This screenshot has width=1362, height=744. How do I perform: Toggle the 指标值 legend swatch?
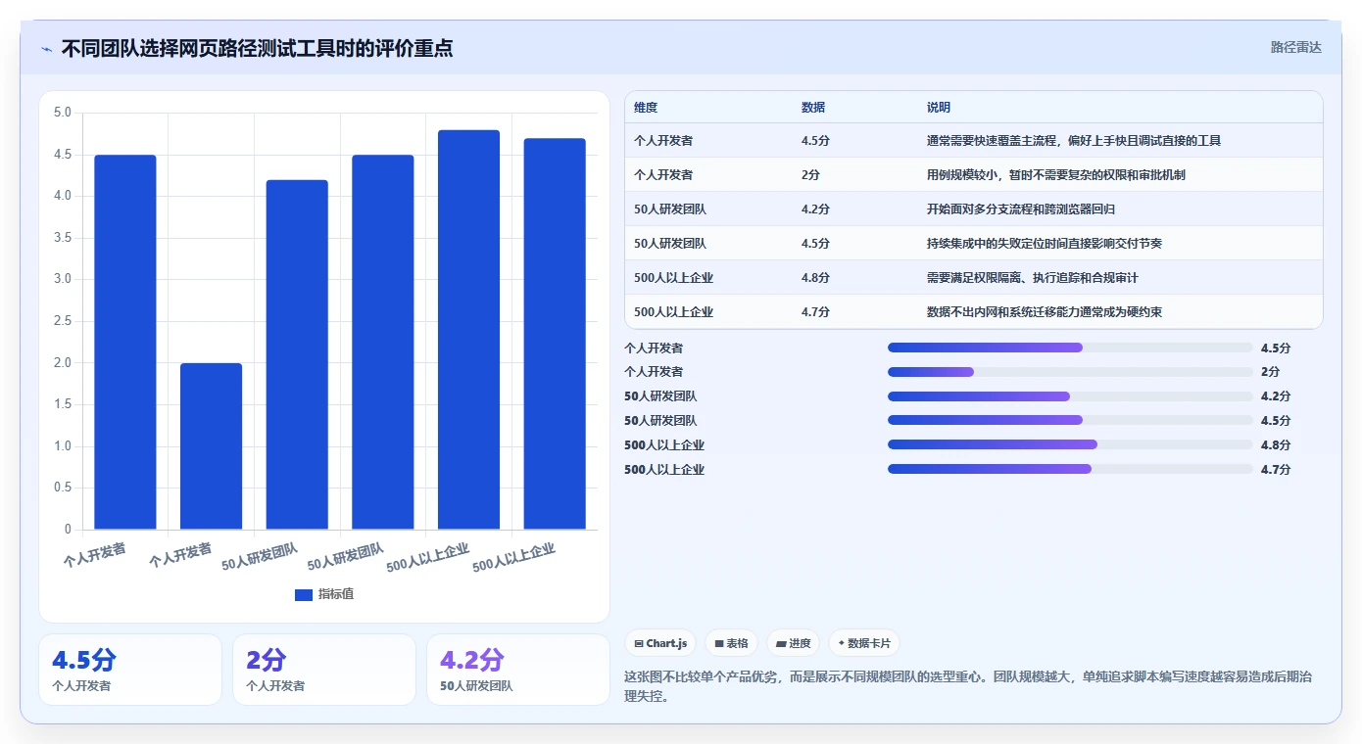[304, 595]
